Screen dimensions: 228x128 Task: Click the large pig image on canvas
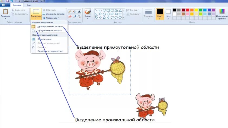100,70
